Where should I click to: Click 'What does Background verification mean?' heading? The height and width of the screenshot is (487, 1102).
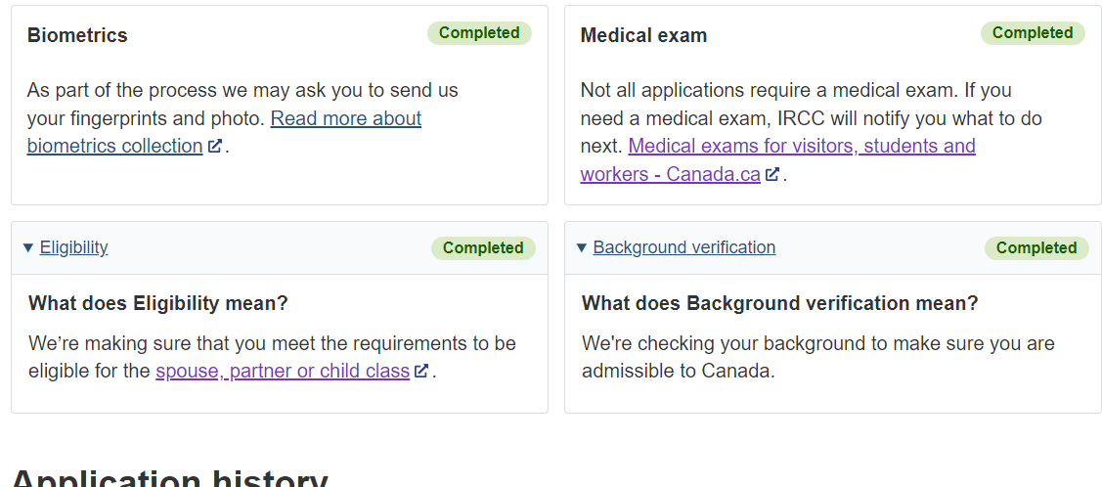pyautogui.click(x=779, y=303)
